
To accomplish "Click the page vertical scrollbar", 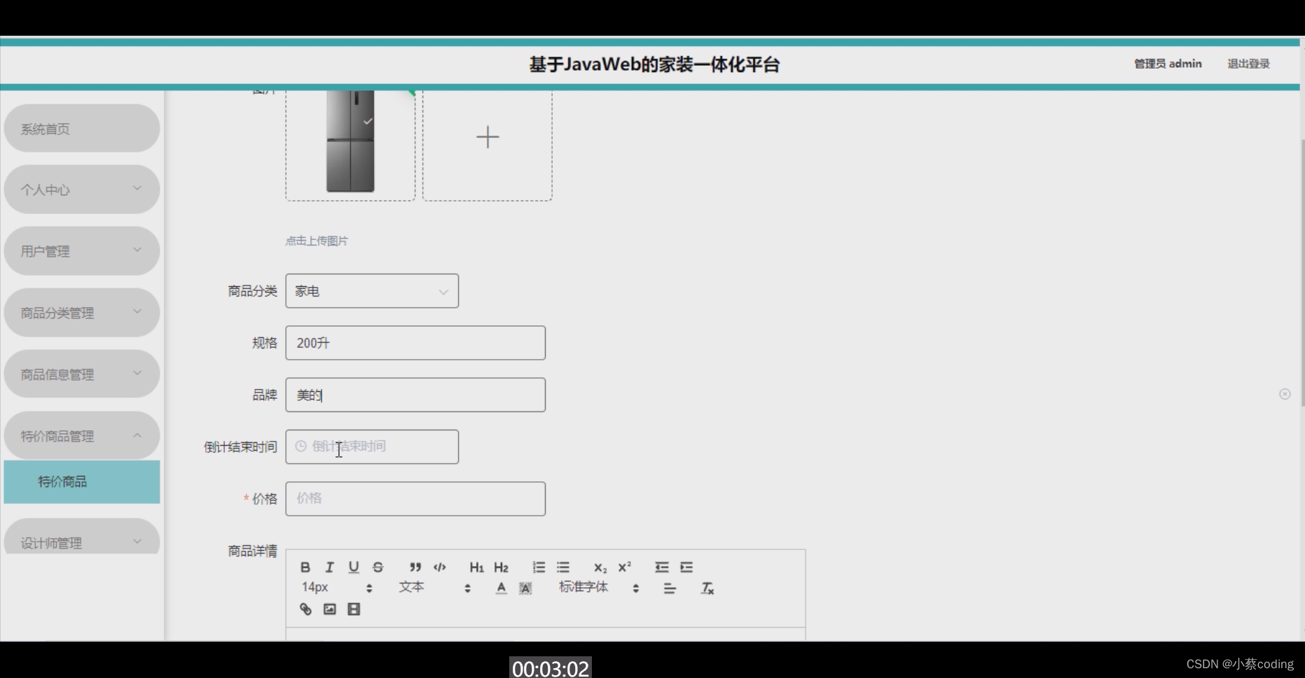I will [1302, 273].
